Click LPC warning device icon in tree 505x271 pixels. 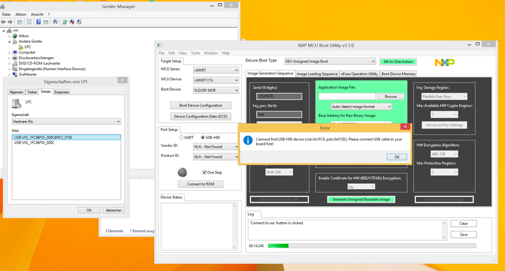pyautogui.click(x=21, y=47)
